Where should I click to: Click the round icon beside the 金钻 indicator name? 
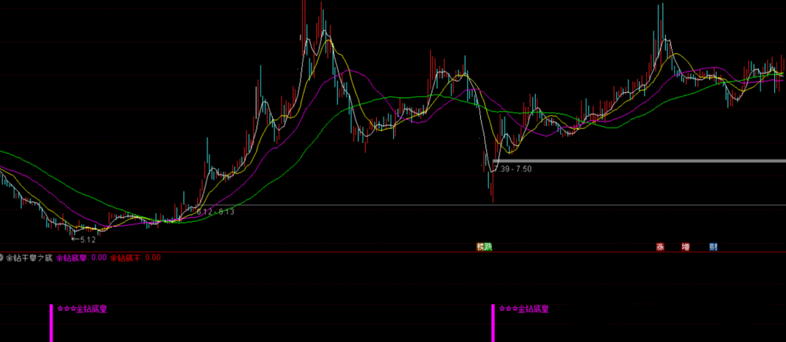[2, 257]
